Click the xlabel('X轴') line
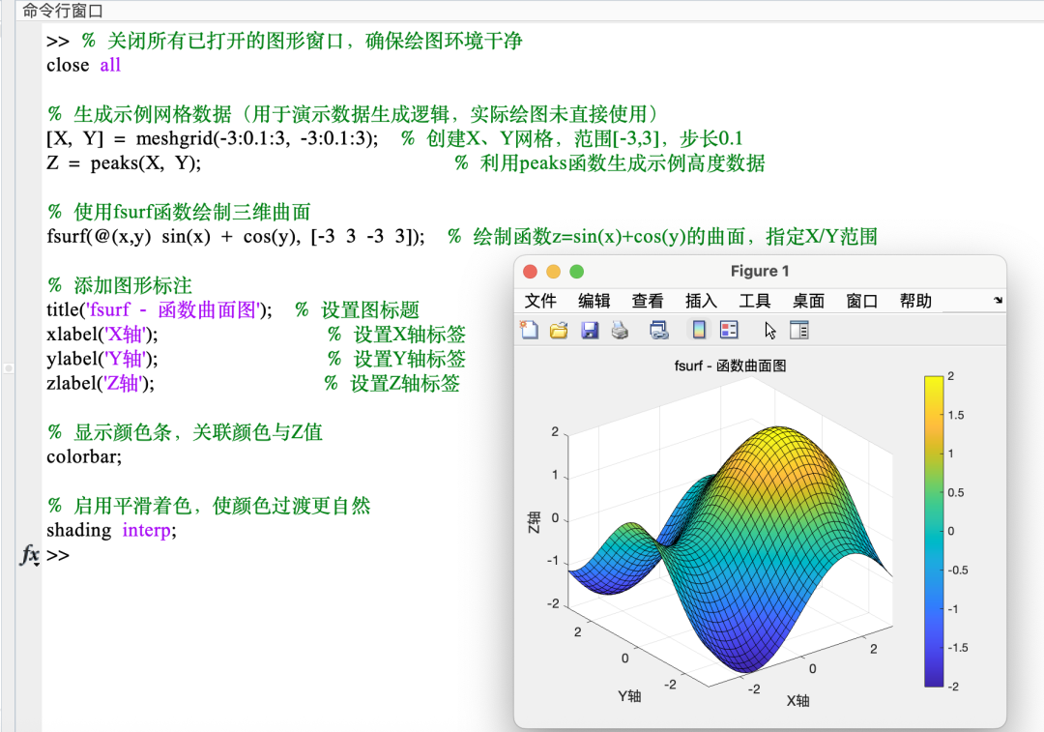 (x=101, y=335)
